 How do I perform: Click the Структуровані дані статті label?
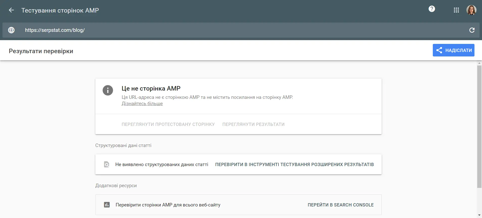[123, 146]
